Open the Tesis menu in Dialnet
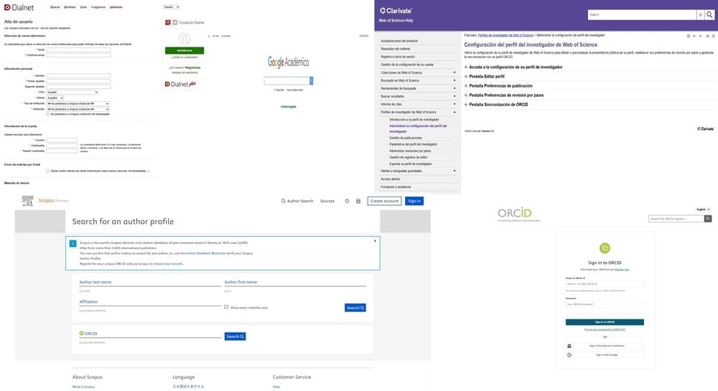 (83, 7)
